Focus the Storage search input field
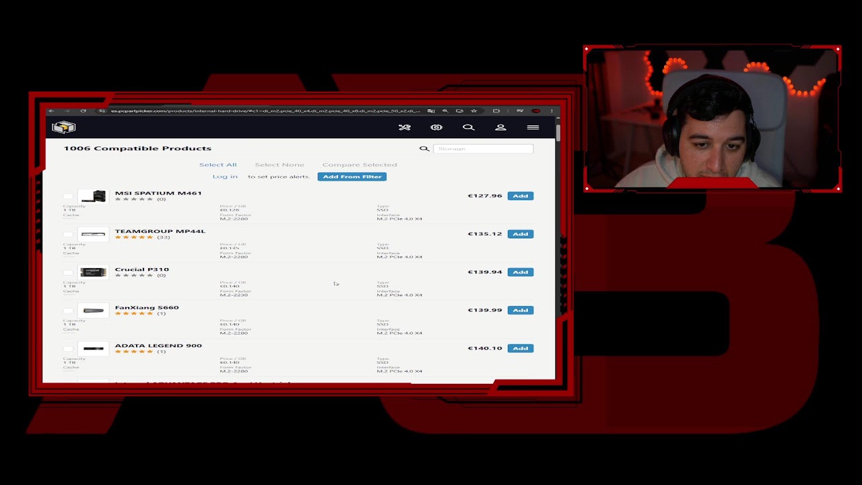 click(x=483, y=148)
